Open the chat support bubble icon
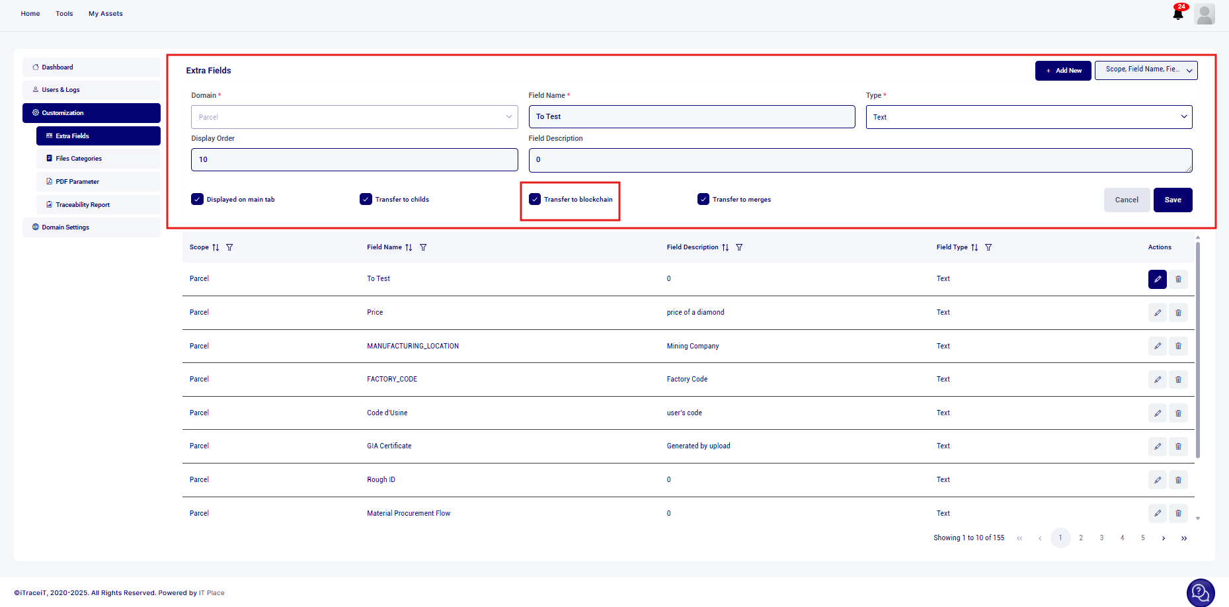This screenshot has width=1229, height=607. (1200, 592)
